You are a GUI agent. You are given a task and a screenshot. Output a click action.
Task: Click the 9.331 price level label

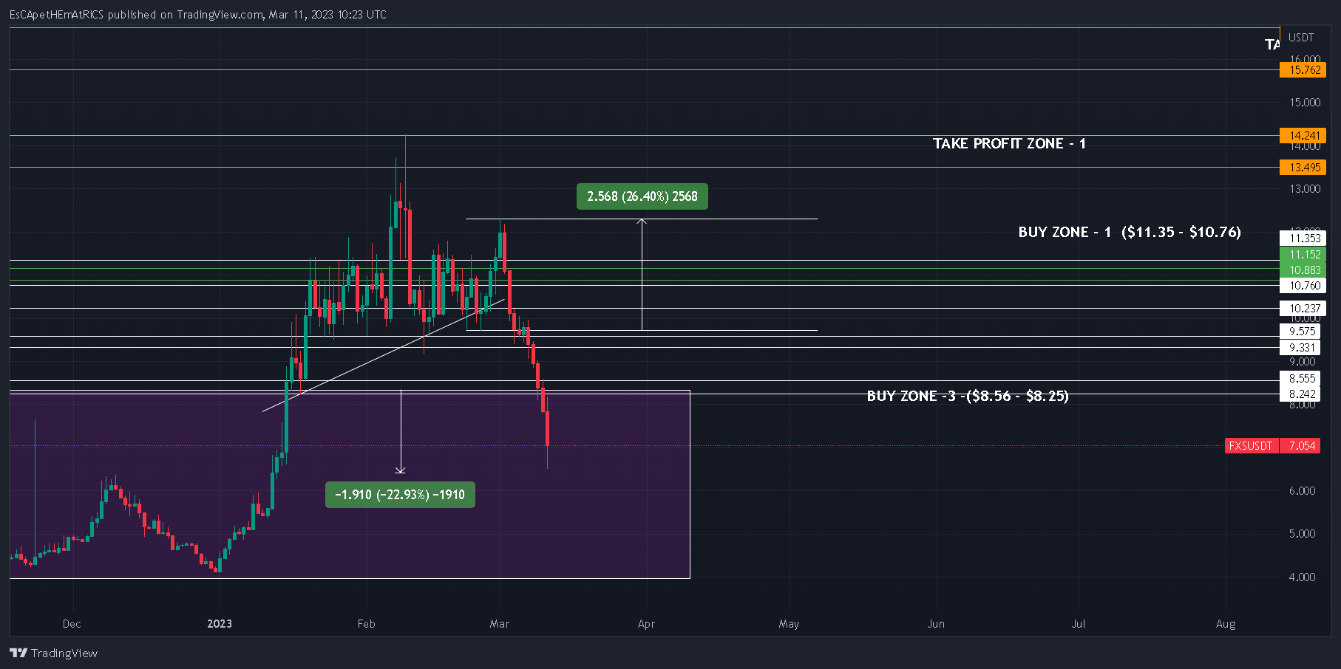point(1300,348)
